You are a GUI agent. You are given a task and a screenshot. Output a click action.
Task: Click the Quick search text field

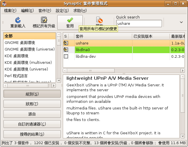pyautogui.click(x=139, y=23)
